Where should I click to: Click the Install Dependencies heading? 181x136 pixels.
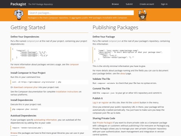[x=22, y=100]
